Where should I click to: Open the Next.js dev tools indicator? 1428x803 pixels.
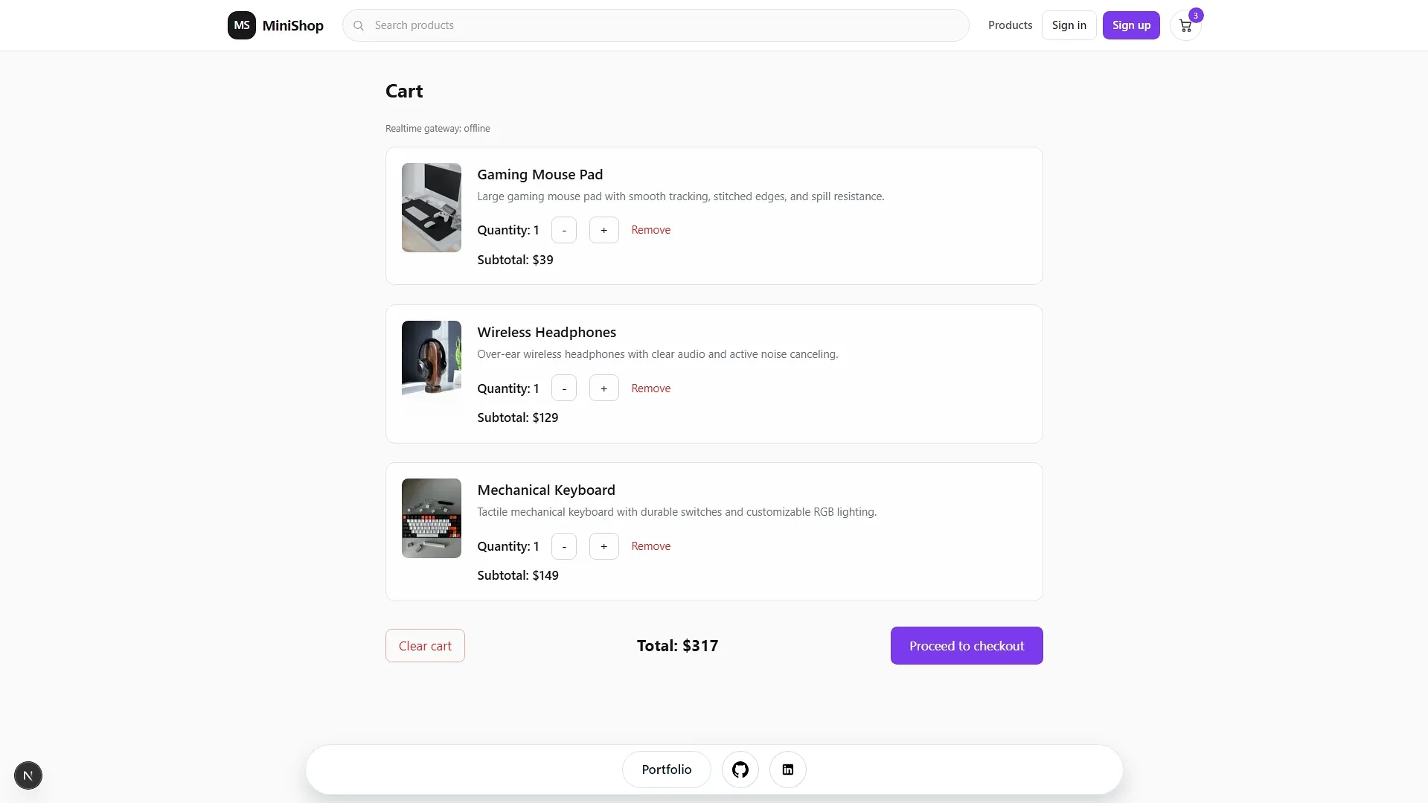(x=28, y=775)
